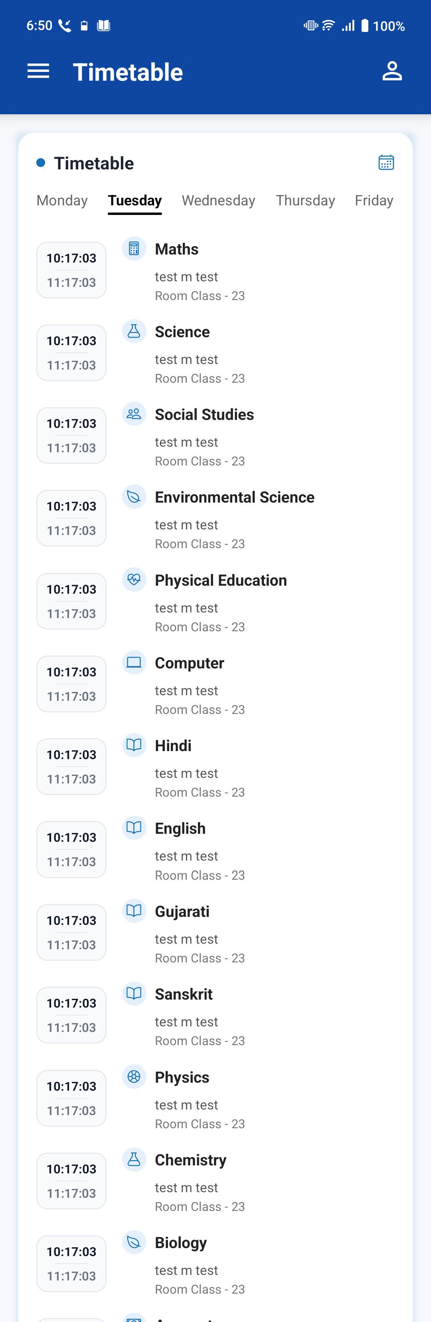431x1322 pixels.
Task: Select the Chemistry subject title
Action: click(191, 1160)
